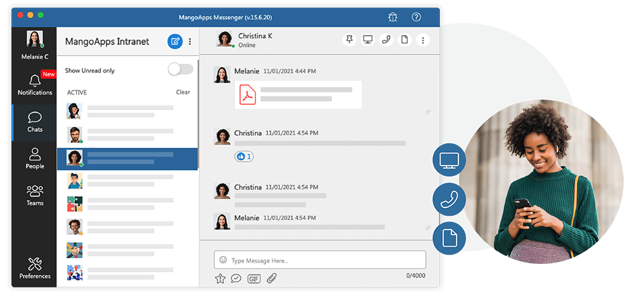Select the highlighted active chat row
This screenshot has height=295, width=634.
pos(127,158)
